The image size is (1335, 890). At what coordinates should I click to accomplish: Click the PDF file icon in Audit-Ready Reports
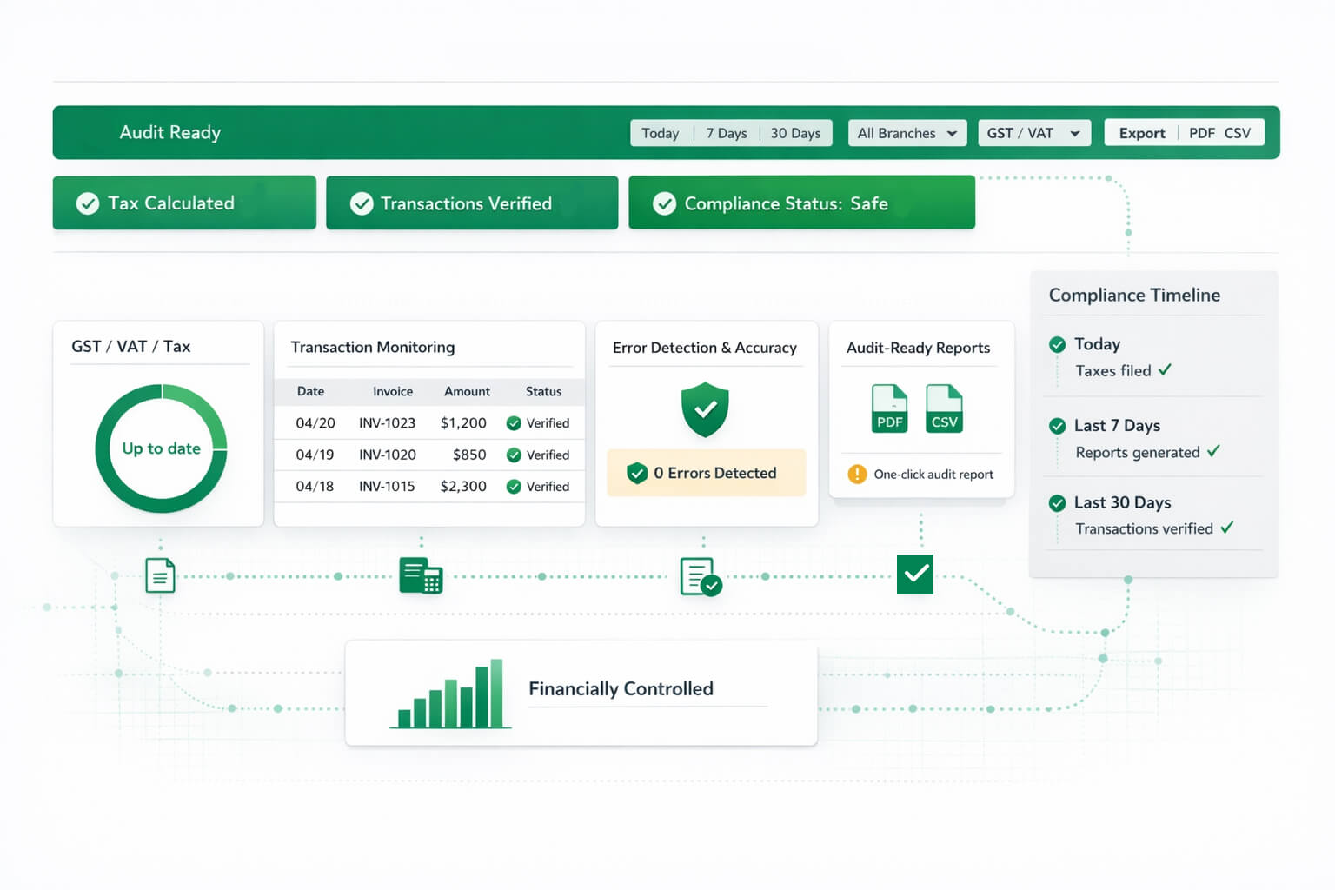pyautogui.click(x=889, y=408)
